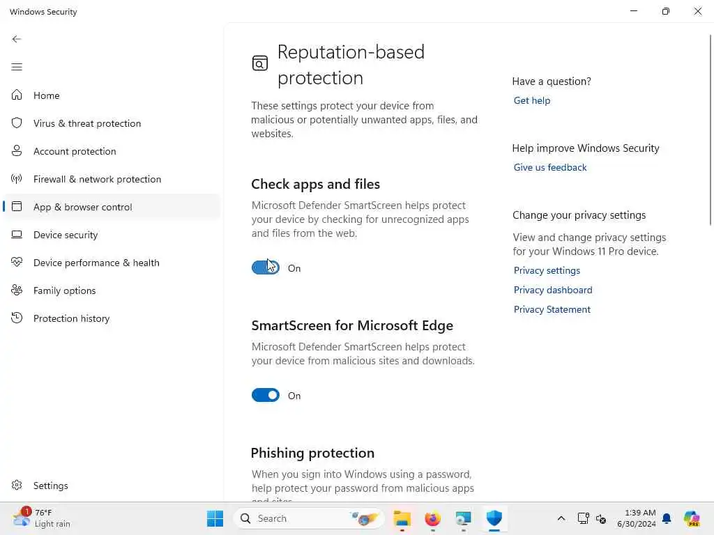Click the SmartScreen for Microsoft Edge heading
Viewport: 714px width, 535px height.
click(x=352, y=325)
